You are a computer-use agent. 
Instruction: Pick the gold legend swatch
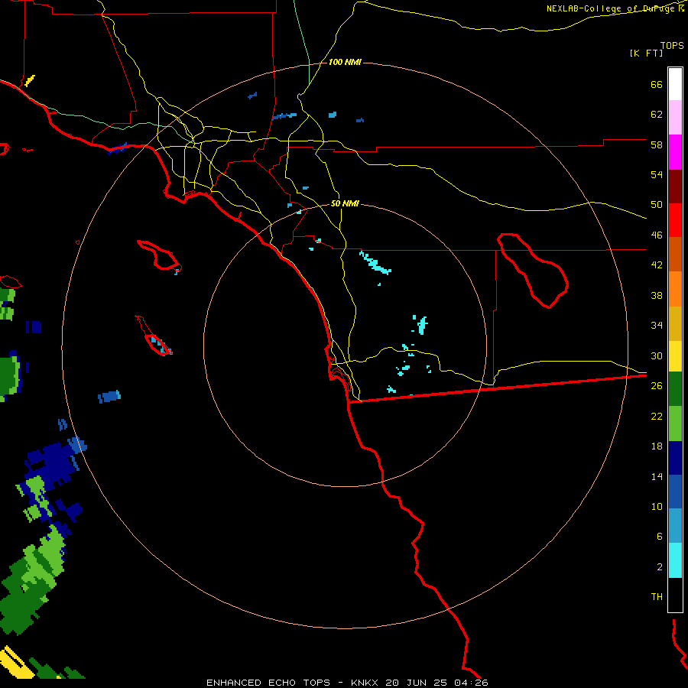coord(675,323)
